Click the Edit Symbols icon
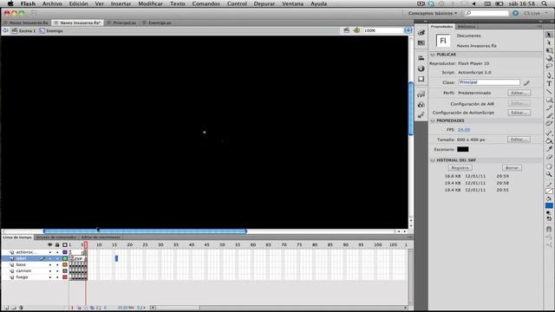 [356, 30]
